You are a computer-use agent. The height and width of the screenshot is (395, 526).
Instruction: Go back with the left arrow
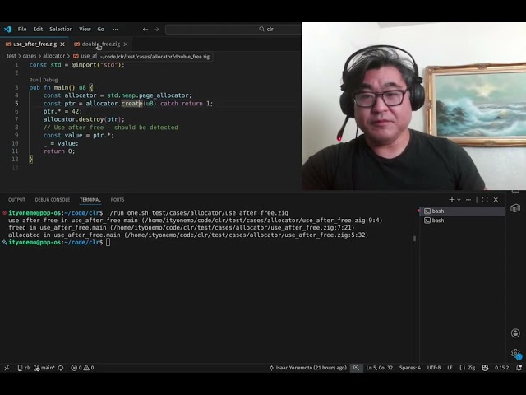tap(145, 30)
